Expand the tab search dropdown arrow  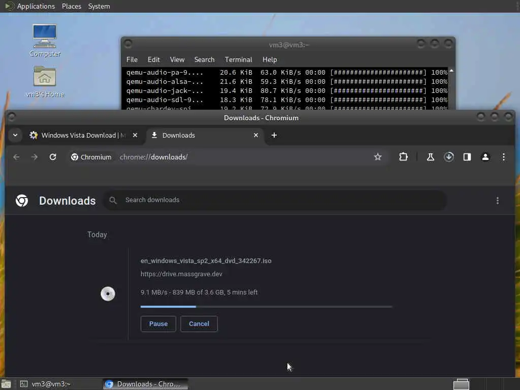pos(15,135)
